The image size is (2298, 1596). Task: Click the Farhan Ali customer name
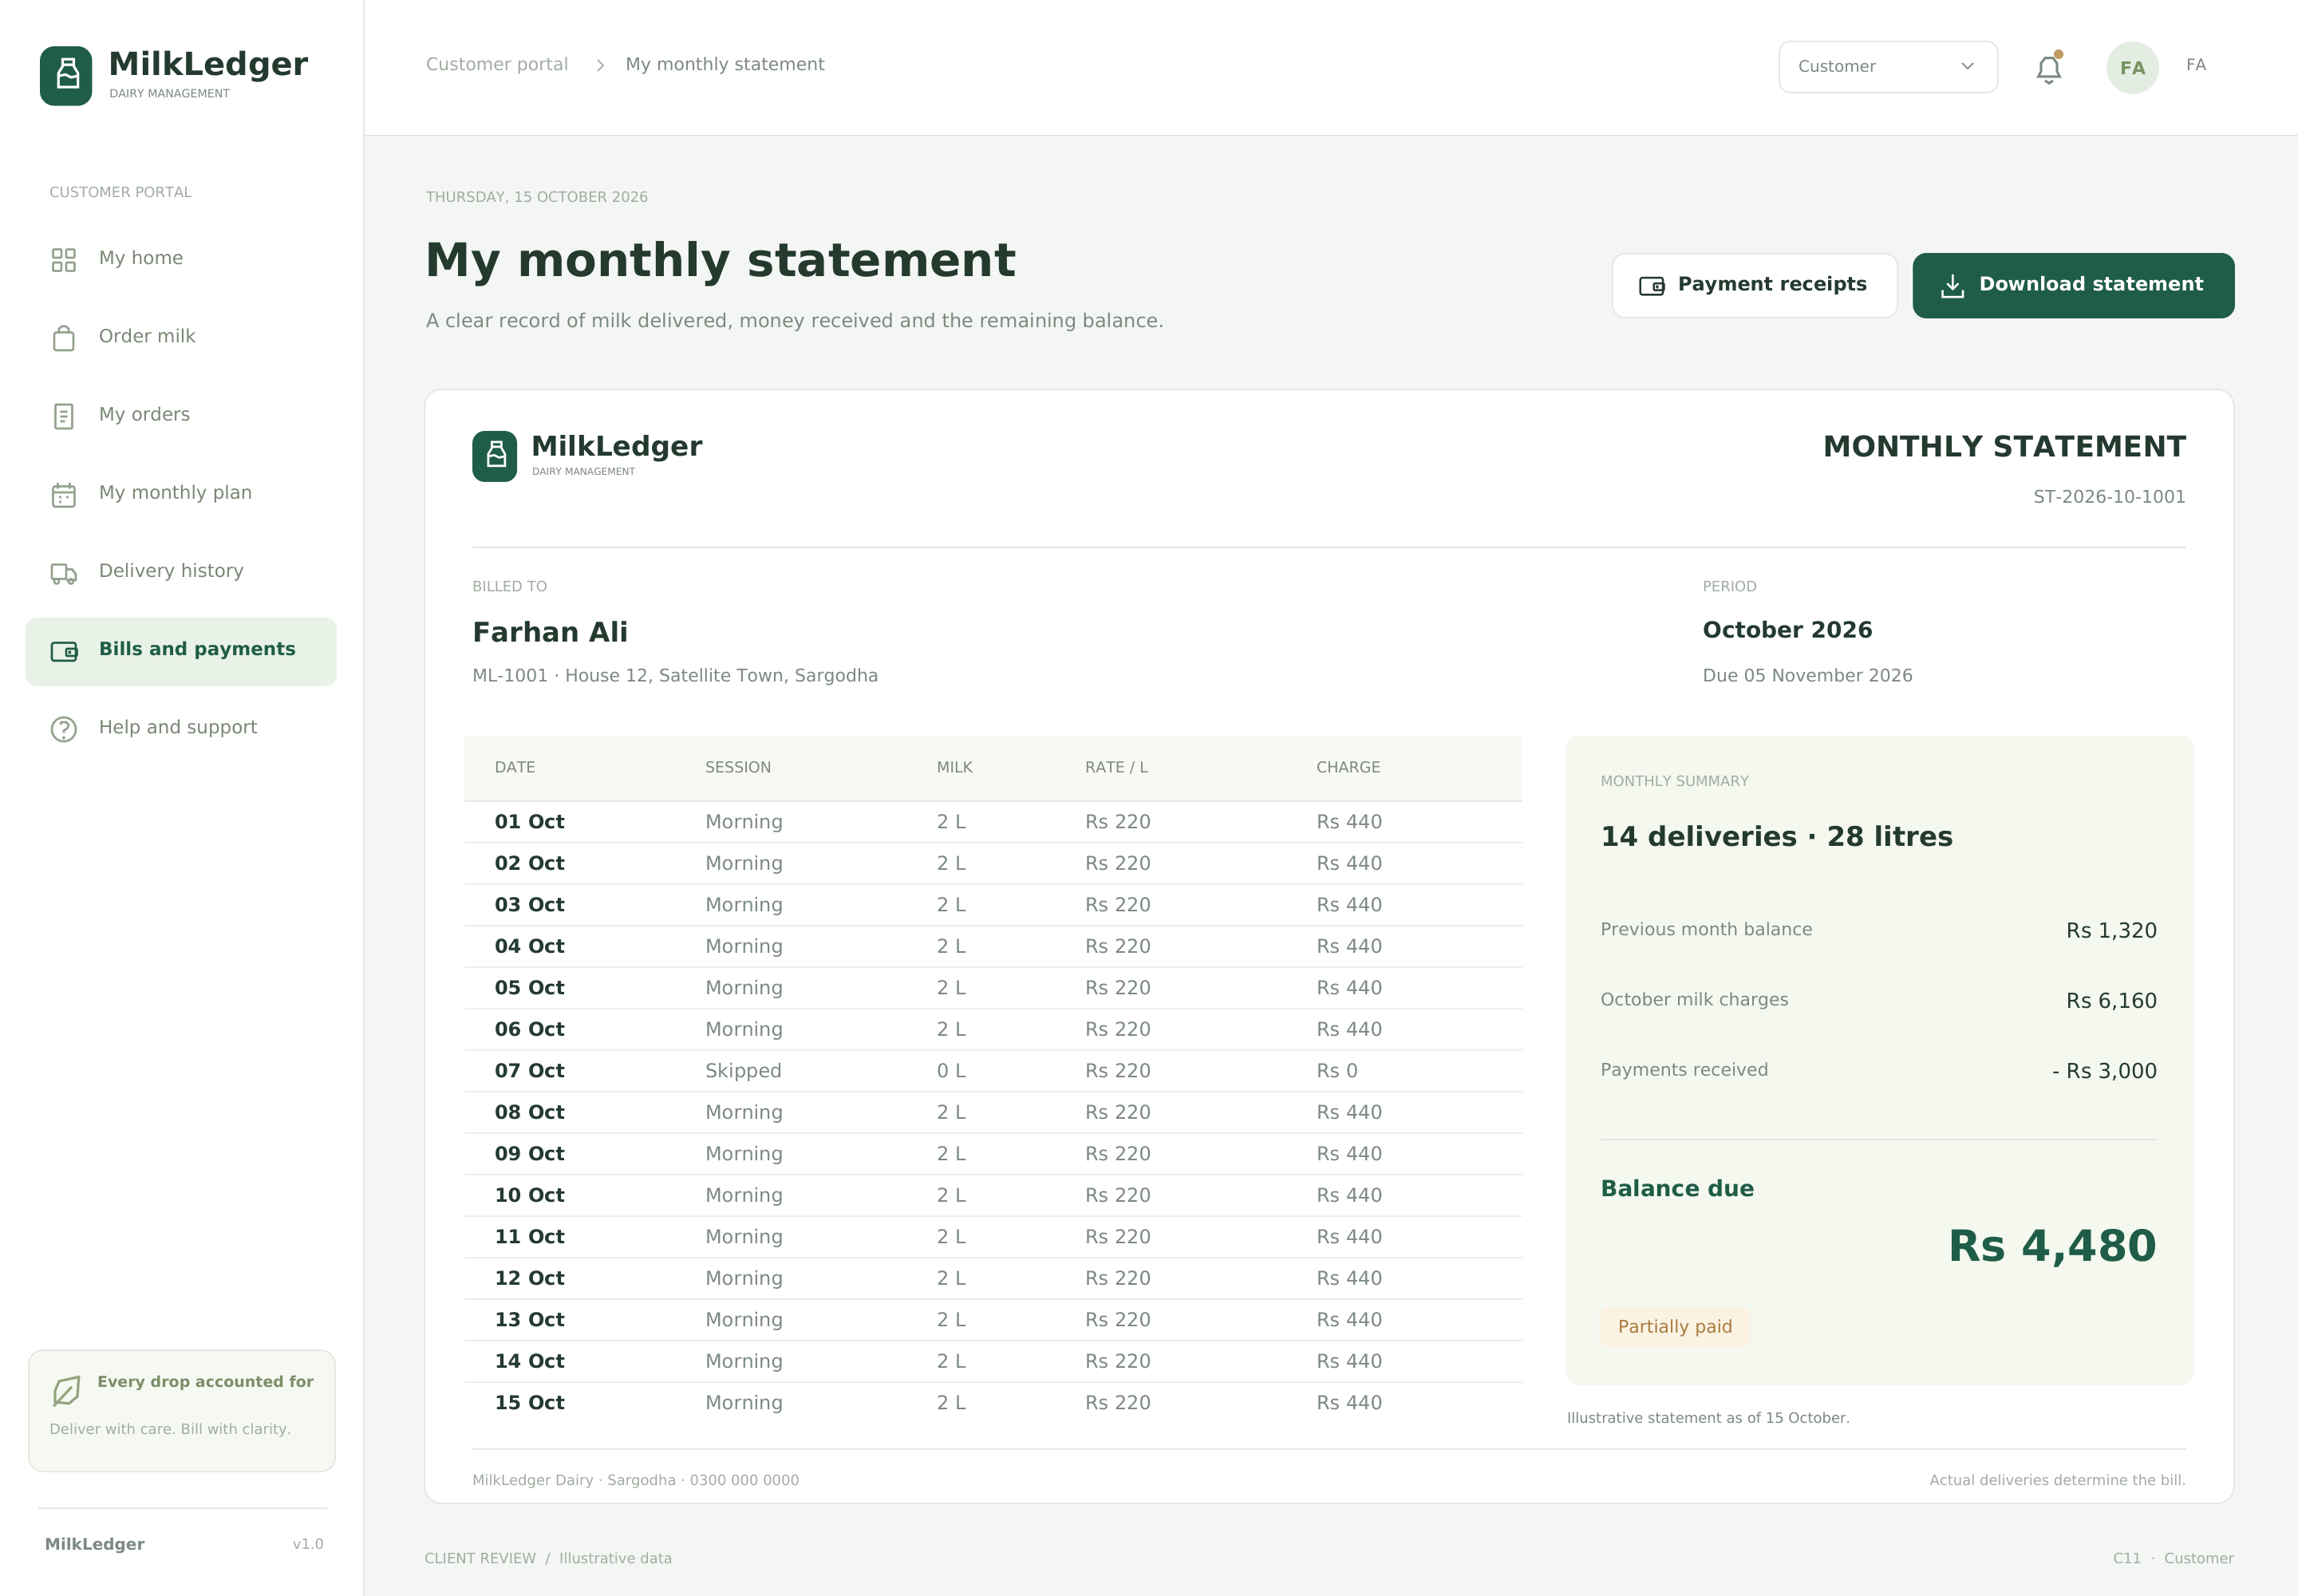[x=550, y=633]
